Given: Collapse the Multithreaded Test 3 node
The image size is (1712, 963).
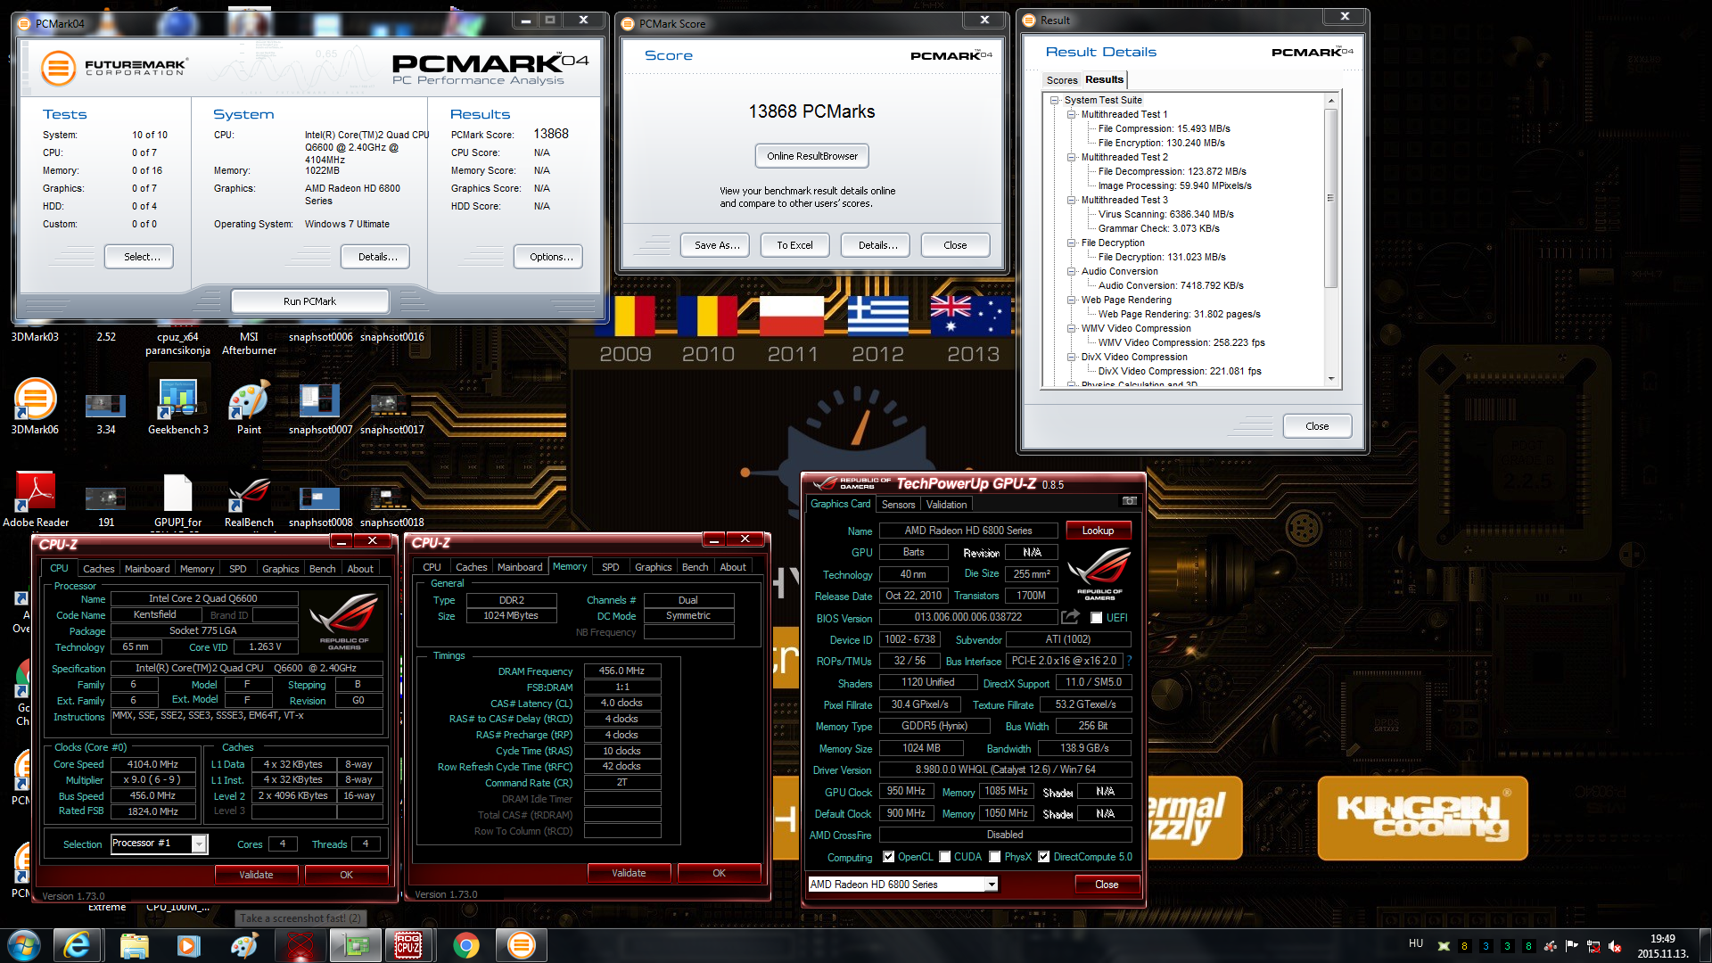Looking at the screenshot, I should pos(1072,200).
